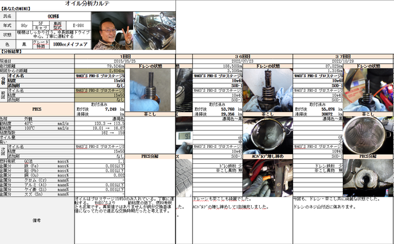This screenshot has height=244, width=394.
Task: Select the 1000ccメイフェア grade cell
Action: click(70, 44)
